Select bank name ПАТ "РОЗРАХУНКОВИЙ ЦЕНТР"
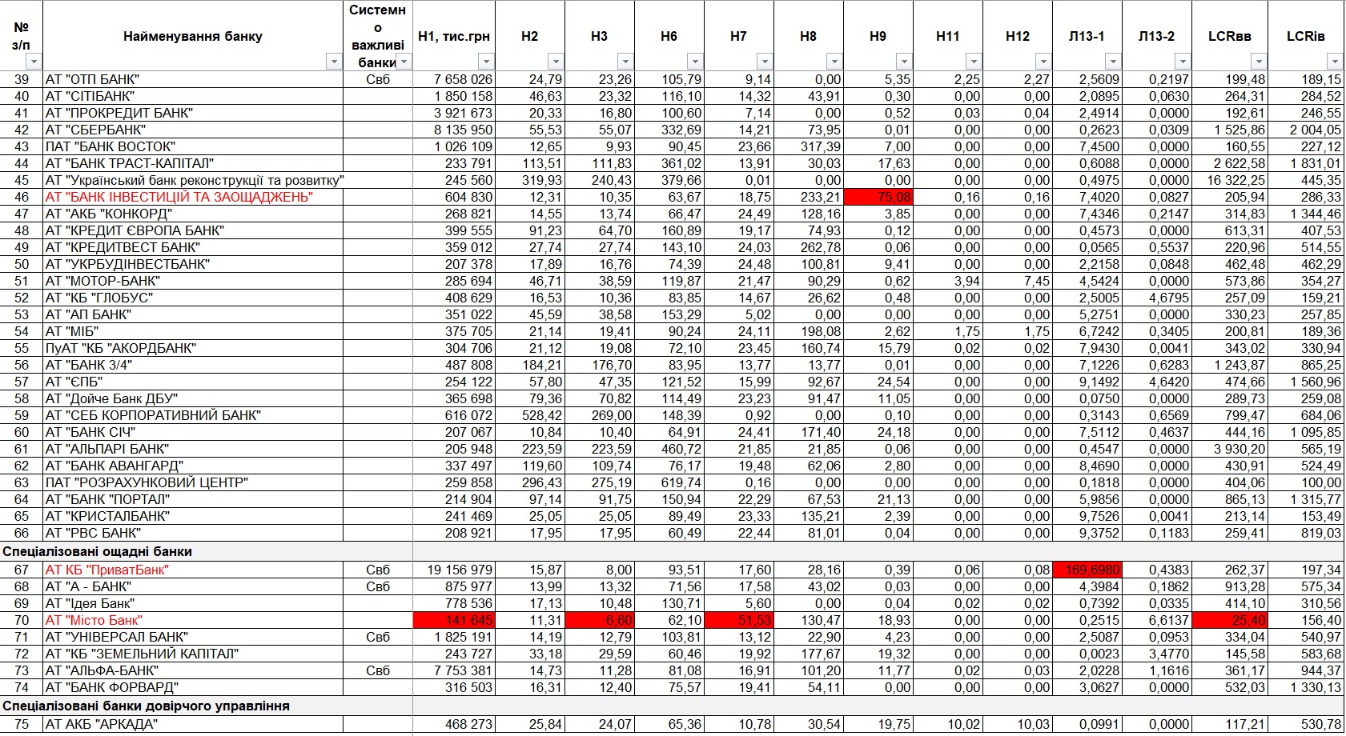 click(147, 482)
